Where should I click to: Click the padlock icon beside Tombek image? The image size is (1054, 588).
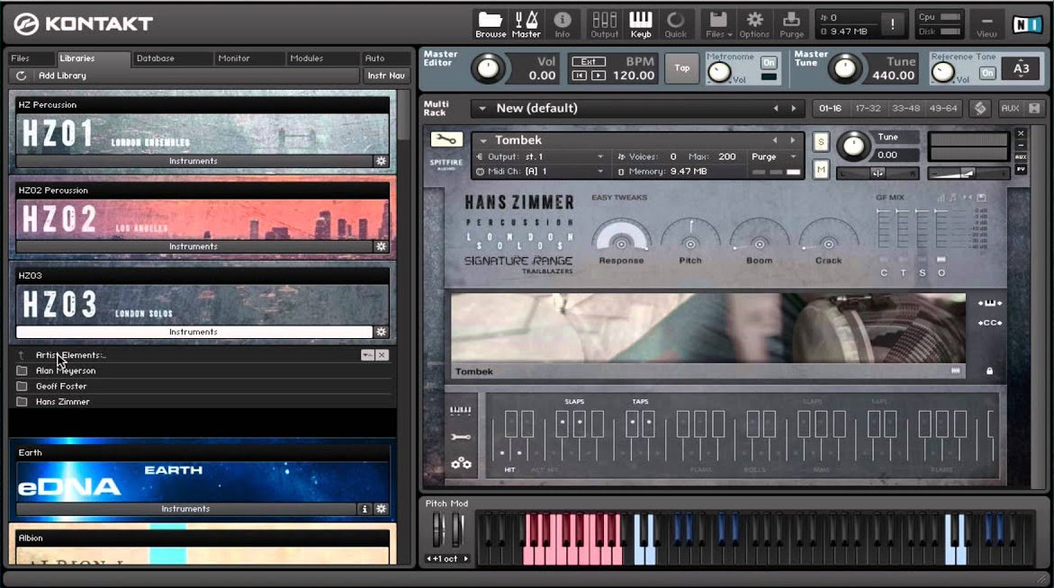[x=989, y=370]
